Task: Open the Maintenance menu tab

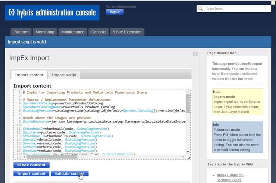Action: tap(73, 32)
